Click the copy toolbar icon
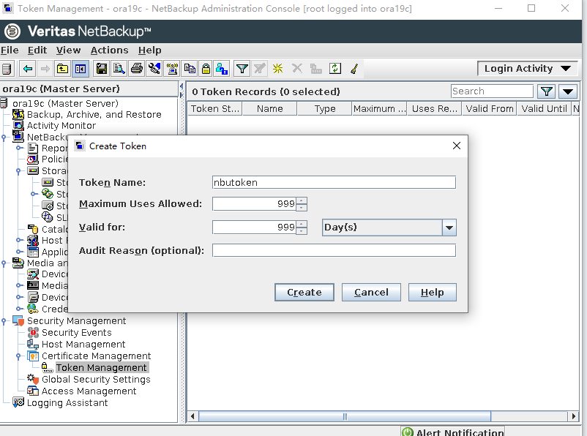The width and height of the screenshot is (587, 436). point(190,68)
